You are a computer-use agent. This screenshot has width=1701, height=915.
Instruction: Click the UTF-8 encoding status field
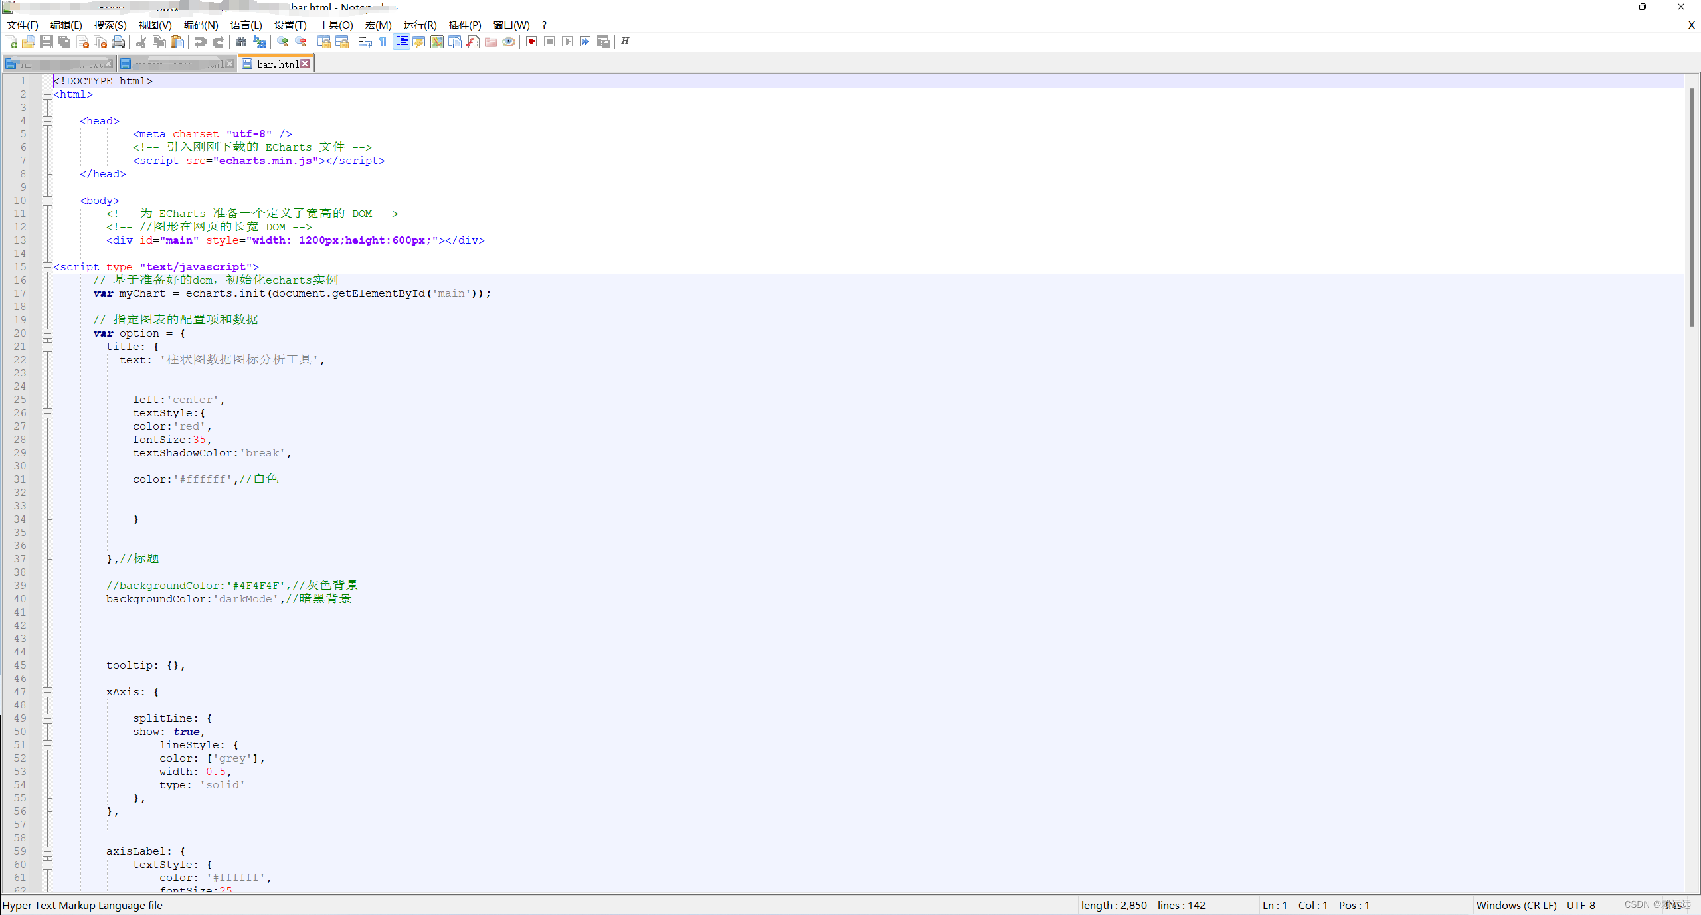tap(1581, 905)
